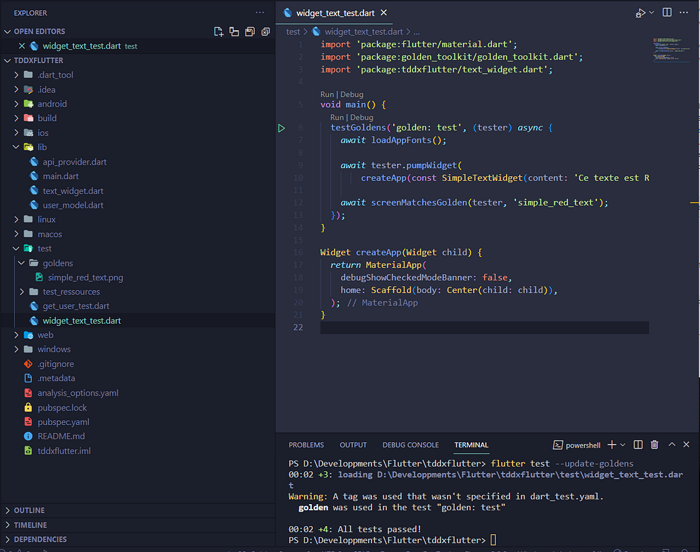Open api_provider.dart in the file tree

pyautogui.click(x=137, y=162)
